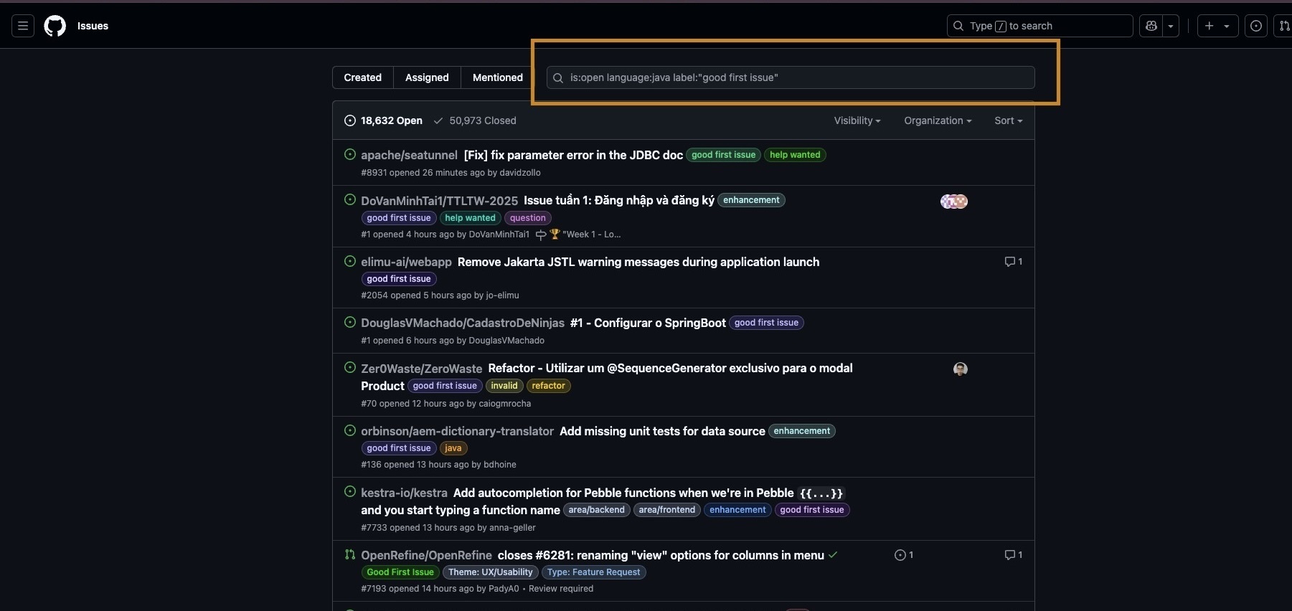Click enhancement label on TTLTW-2025 issue
The width and height of the screenshot is (1292, 611).
(x=751, y=200)
